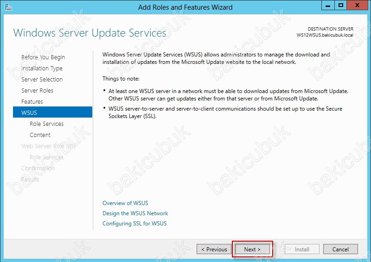Maximize the wizard window

coord(341,5)
